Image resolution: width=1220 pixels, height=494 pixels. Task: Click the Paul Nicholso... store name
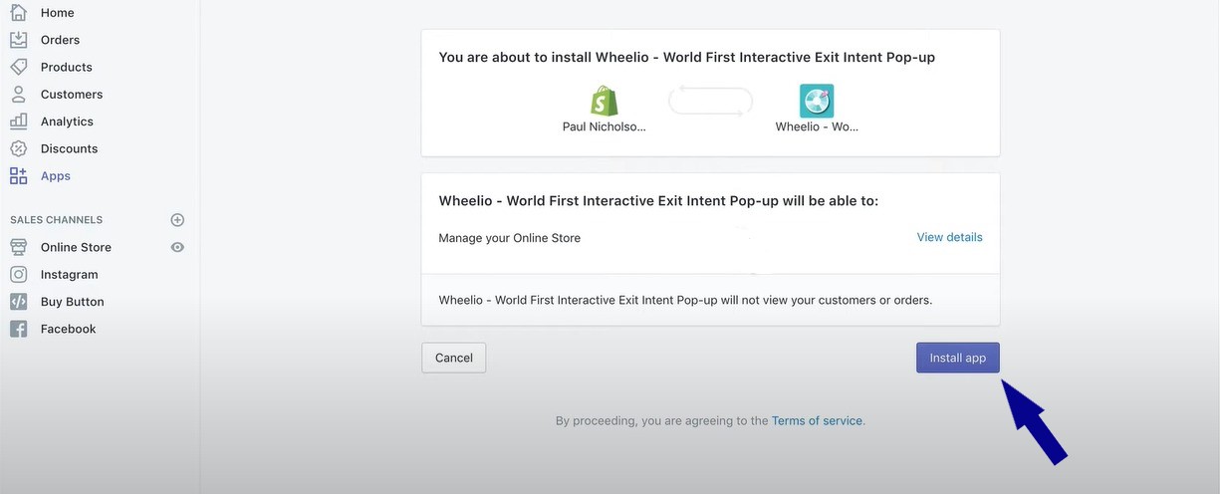click(604, 126)
